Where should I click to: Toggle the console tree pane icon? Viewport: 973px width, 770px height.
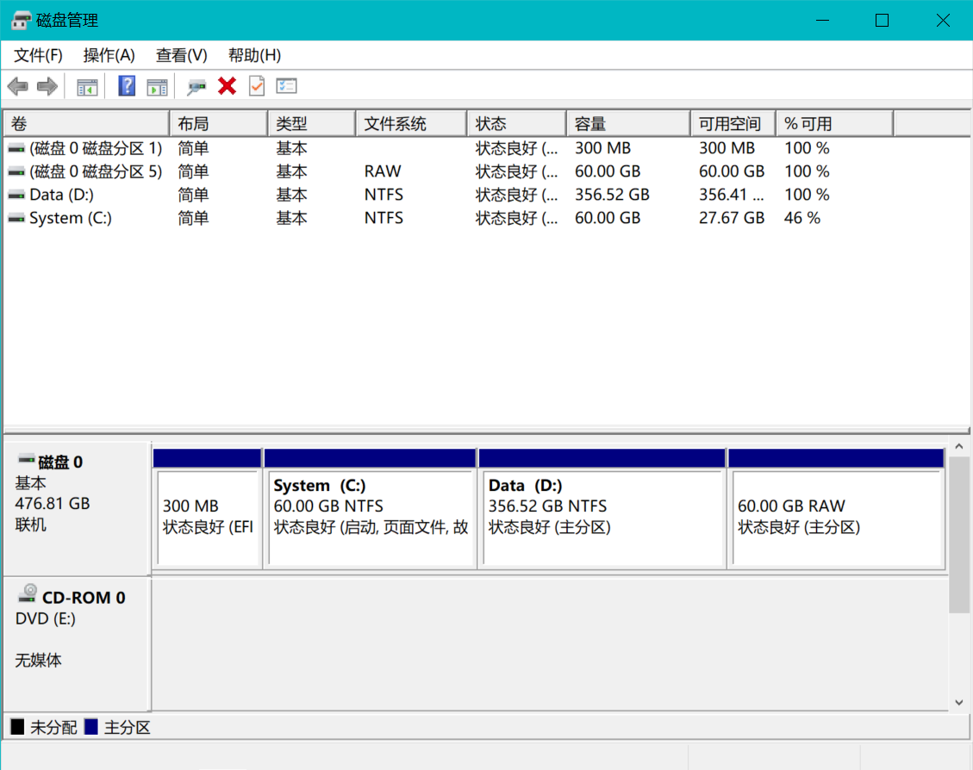88,87
